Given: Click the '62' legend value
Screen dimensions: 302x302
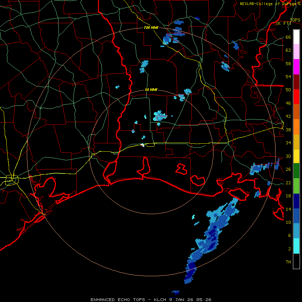Looking at the screenshot, I should tap(288, 50).
